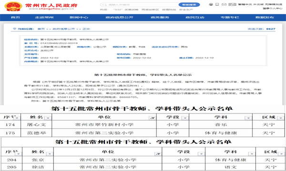Open 单位 filter dropdown in table with row 204
The image size is (286, 171).
pyautogui.click(x=158, y=154)
